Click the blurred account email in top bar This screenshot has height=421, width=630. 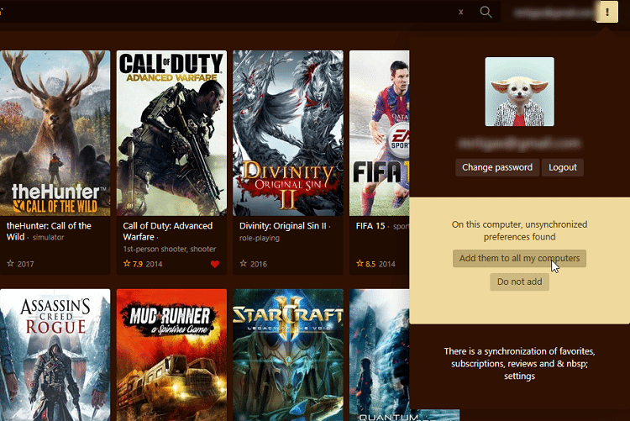click(554, 13)
